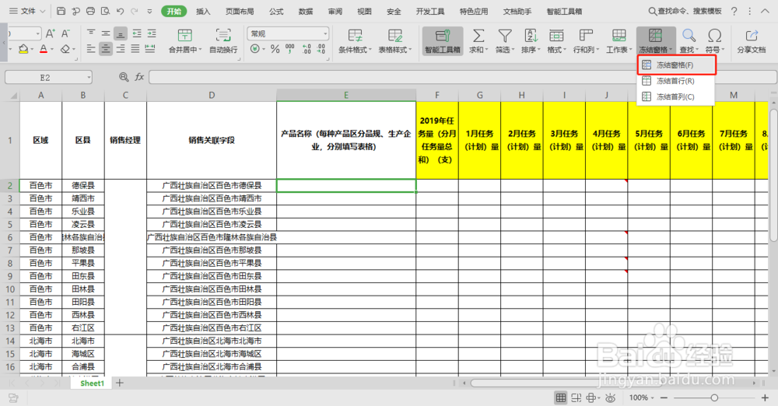Click the red font color button
Screen dimensions: 778x406
coord(43,49)
